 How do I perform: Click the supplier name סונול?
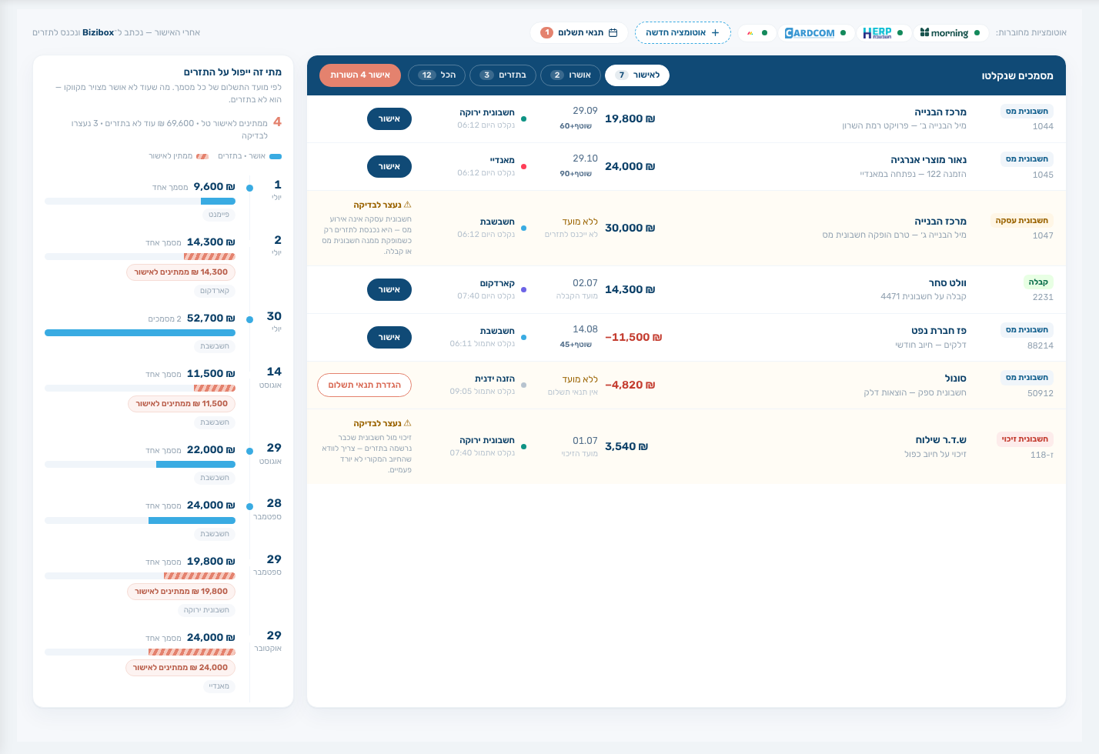coord(956,379)
